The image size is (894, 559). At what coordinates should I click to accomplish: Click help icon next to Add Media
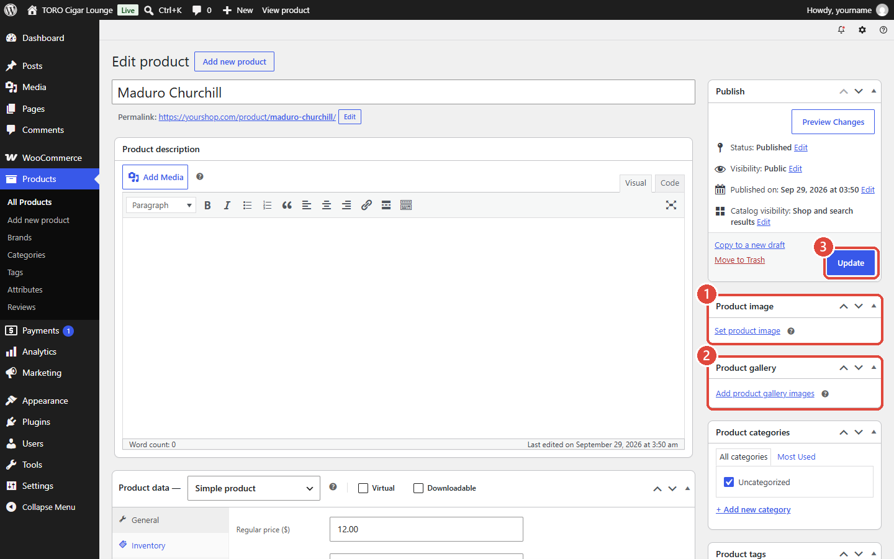(200, 176)
